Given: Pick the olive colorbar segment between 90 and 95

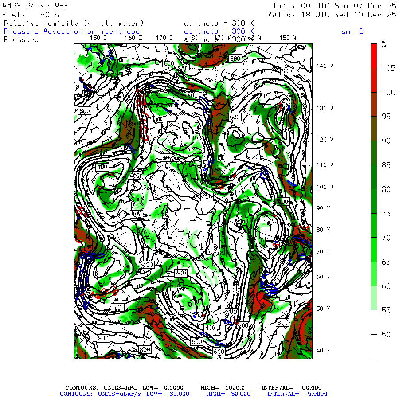Looking at the screenshot, I should 374,129.
